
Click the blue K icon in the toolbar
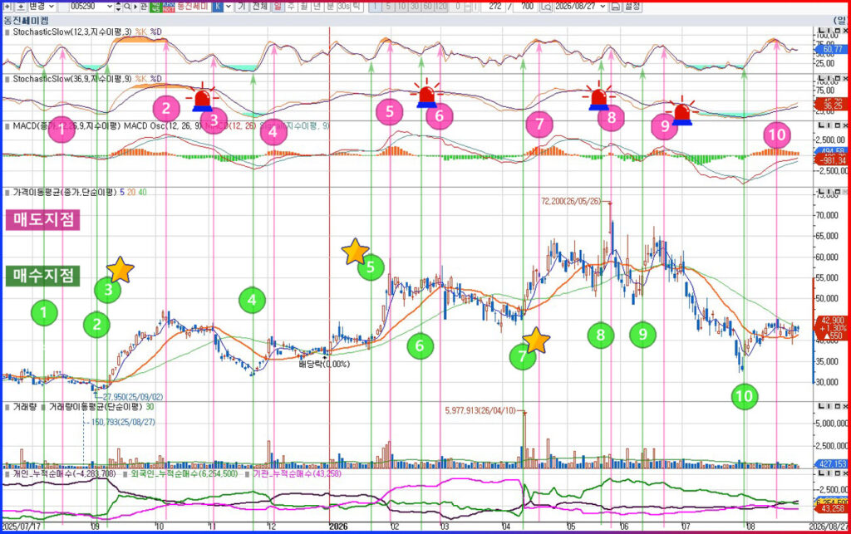pyautogui.click(x=217, y=7)
